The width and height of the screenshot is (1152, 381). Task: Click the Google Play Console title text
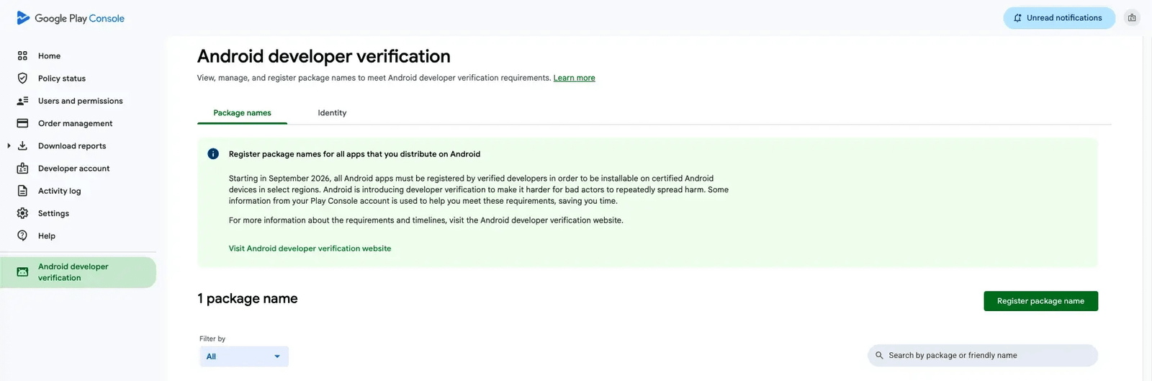(79, 18)
